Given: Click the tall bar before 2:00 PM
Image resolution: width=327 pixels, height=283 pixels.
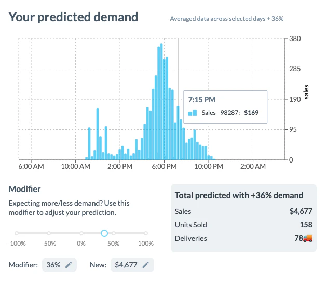Looking at the screenshot, I should 97,133.
